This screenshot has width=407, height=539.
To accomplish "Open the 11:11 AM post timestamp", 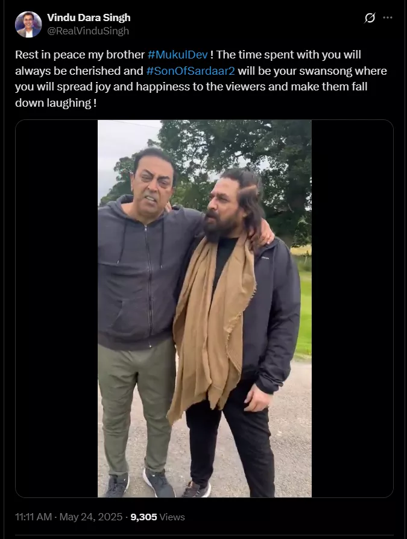I will (33, 517).
